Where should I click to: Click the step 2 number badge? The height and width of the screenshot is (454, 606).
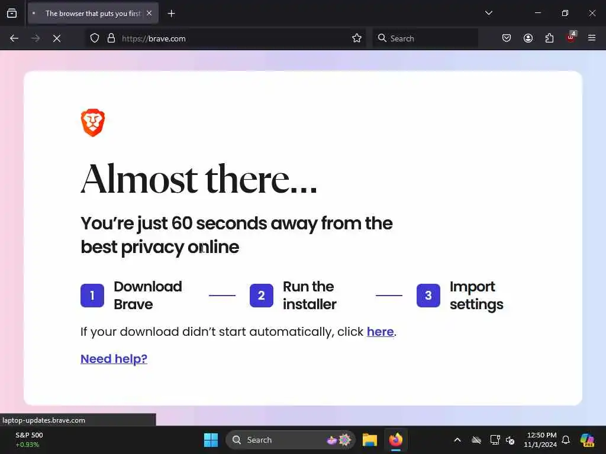(261, 296)
